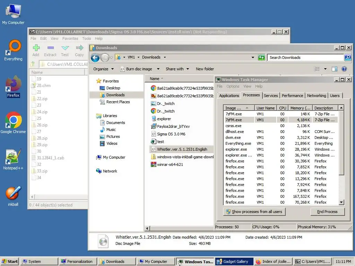Screen dimensions: 355x266
Task: Open the recent pages dropdown near navigation arrows
Action: point(111,58)
